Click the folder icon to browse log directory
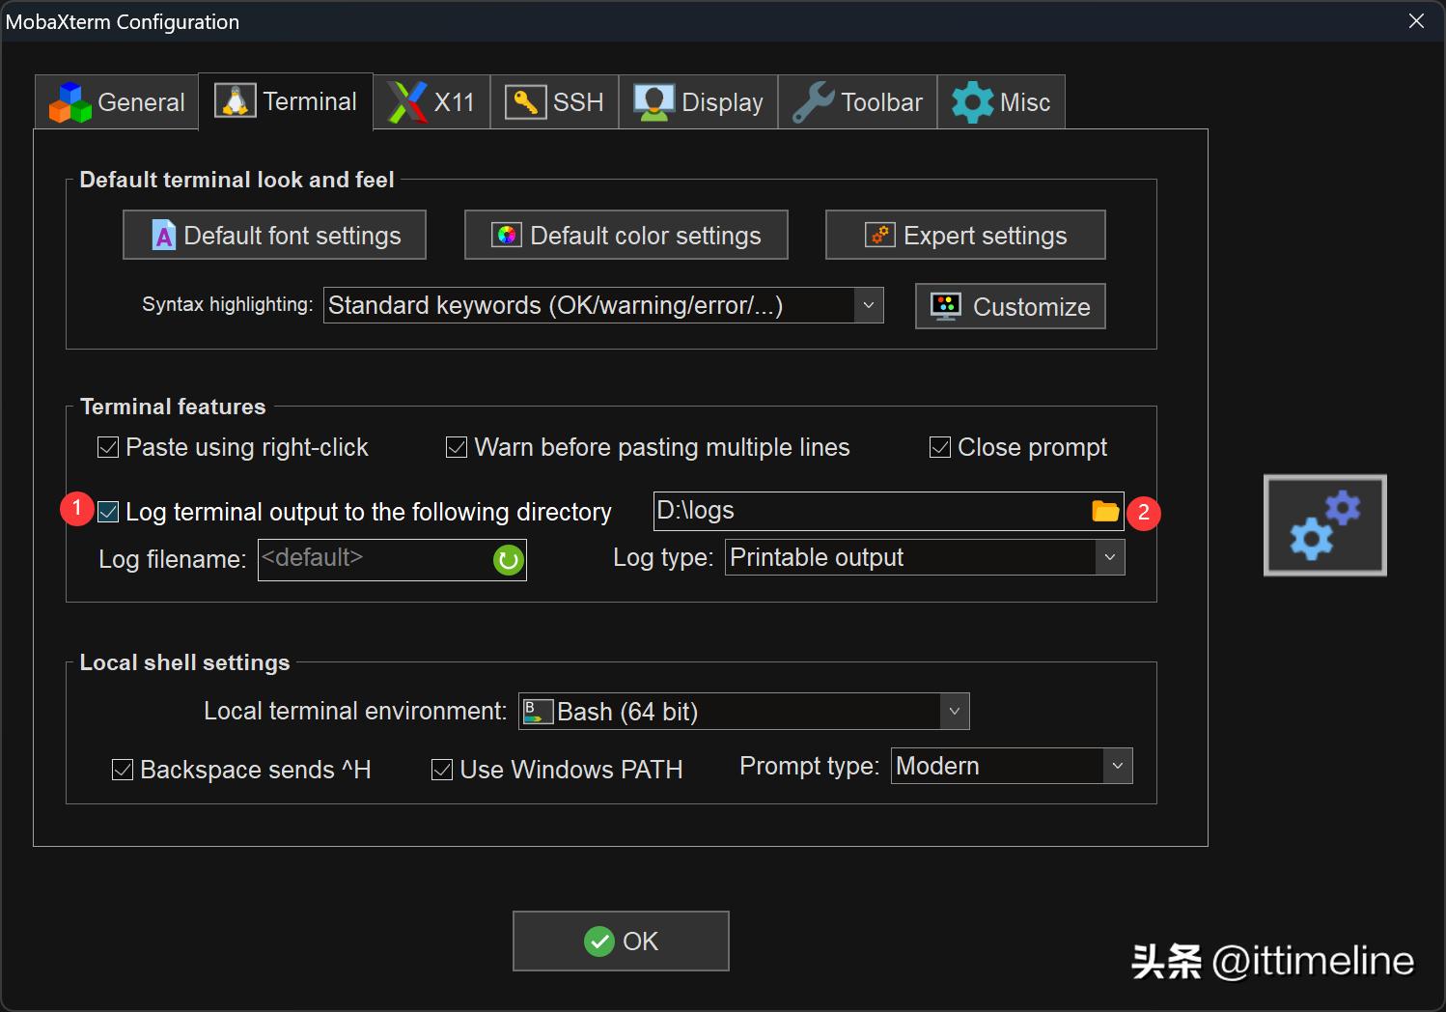The height and width of the screenshot is (1012, 1446). click(x=1104, y=511)
